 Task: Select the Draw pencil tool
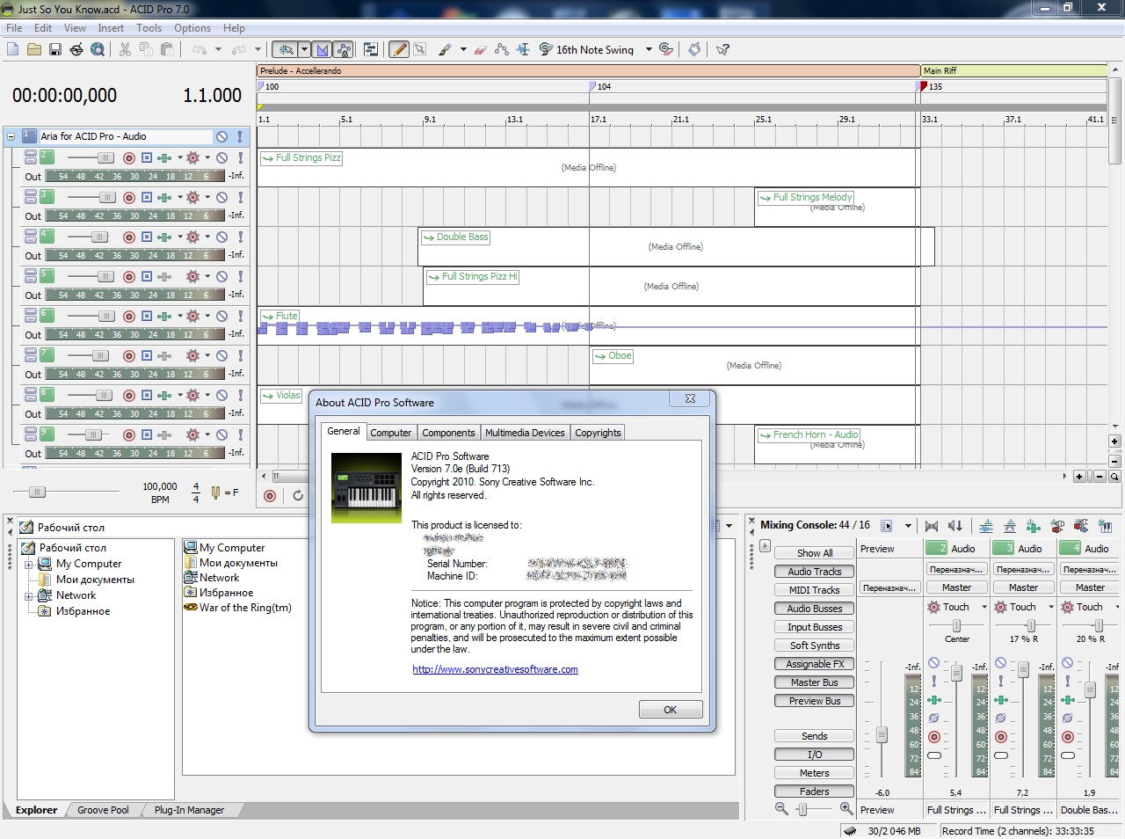399,49
